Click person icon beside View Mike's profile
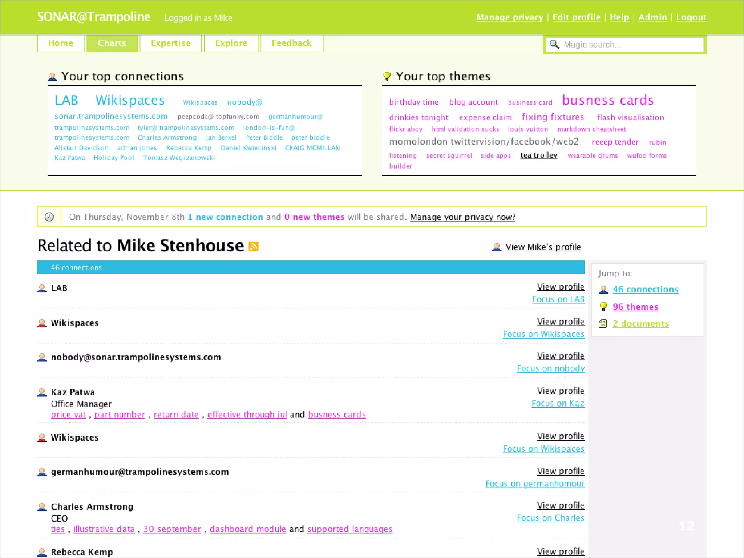The height and width of the screenshot is (558, 744). (496, 247)
